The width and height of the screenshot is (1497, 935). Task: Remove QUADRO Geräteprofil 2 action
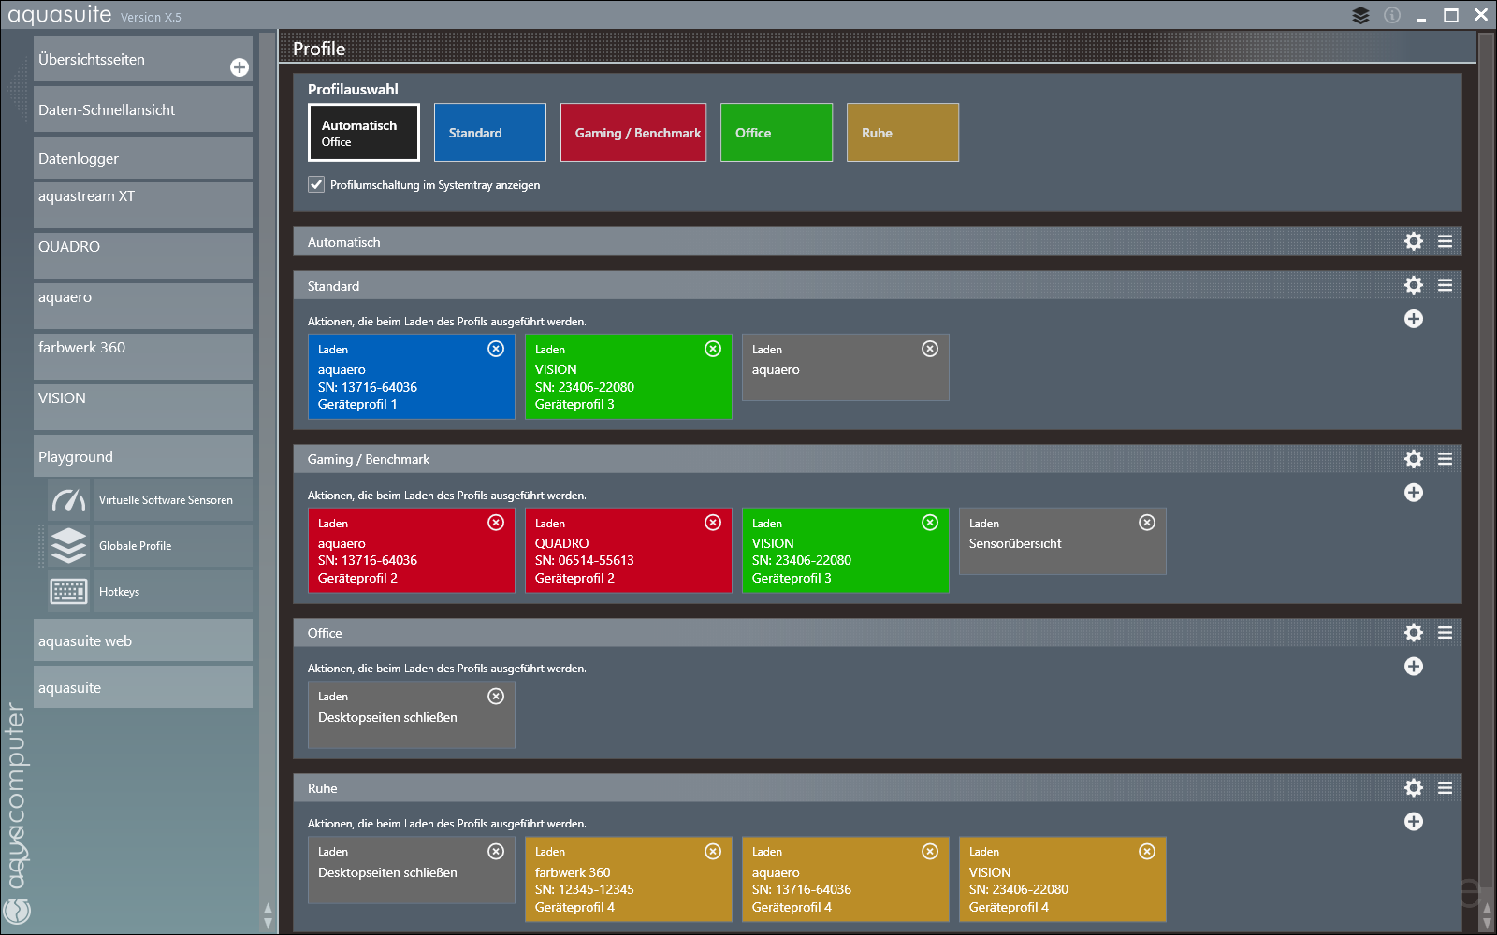coord(713,523)
